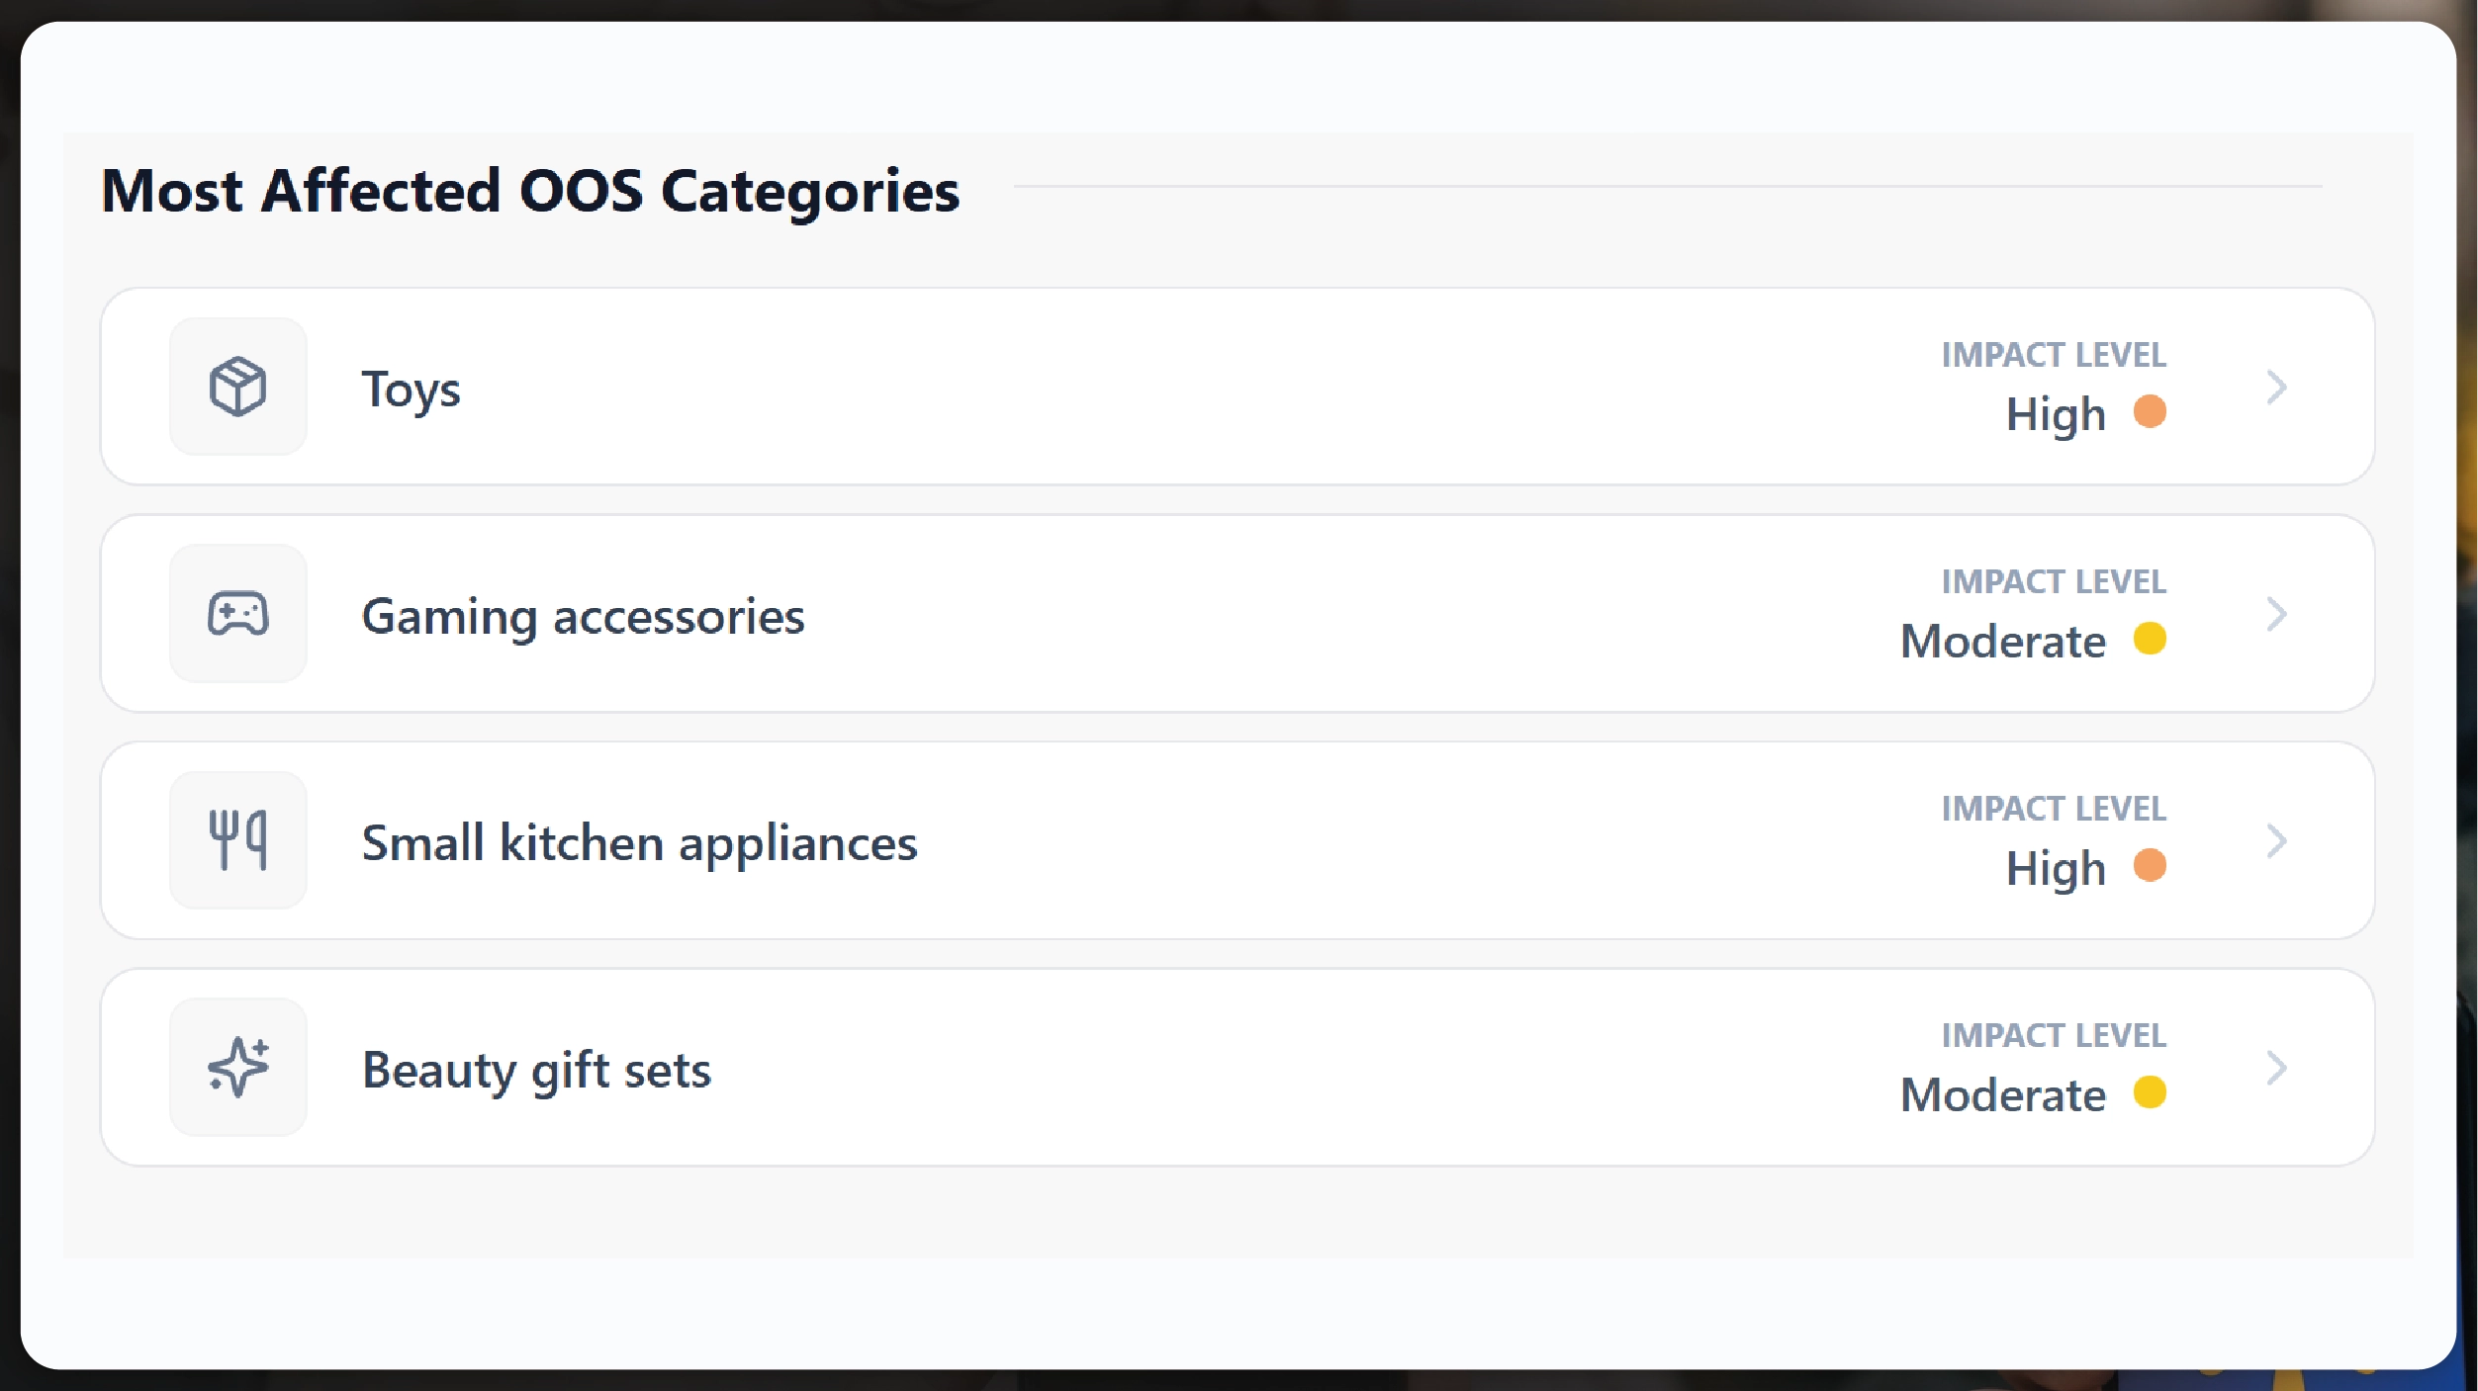Click Moderate impact text for Beauty gift sets
This screenshot has height=1391, width=2478.
coord(2002,1095)
